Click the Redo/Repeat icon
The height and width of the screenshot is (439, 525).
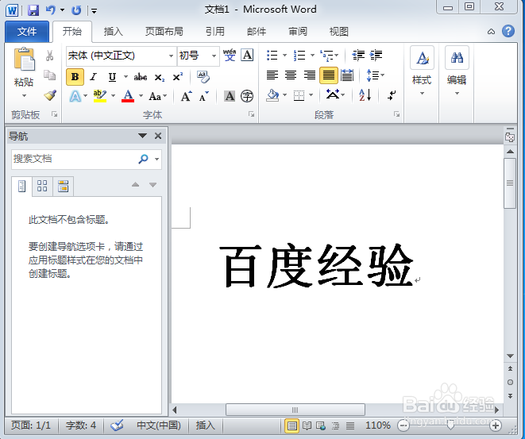76,10
